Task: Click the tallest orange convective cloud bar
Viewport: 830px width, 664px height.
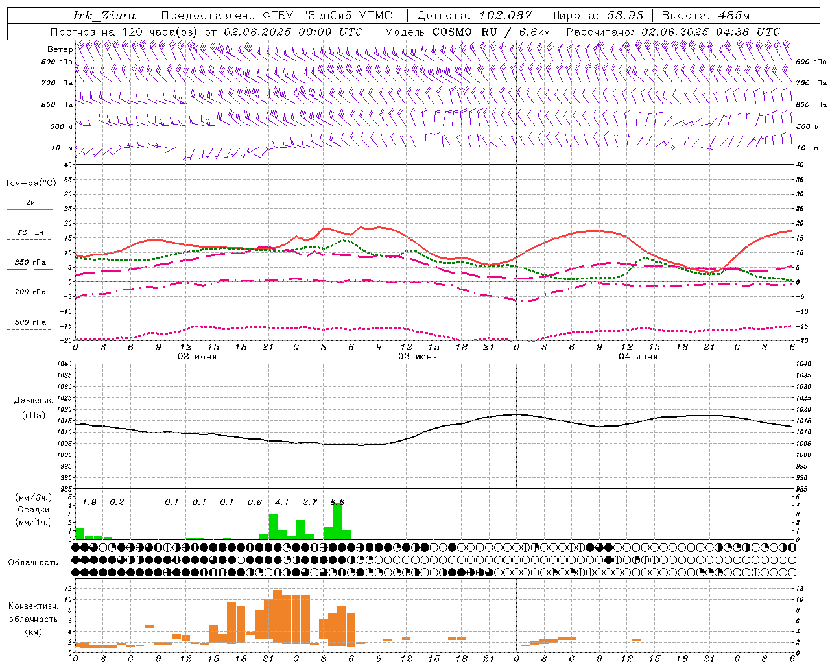Action: pyautogui.click(x=278, y=616)
